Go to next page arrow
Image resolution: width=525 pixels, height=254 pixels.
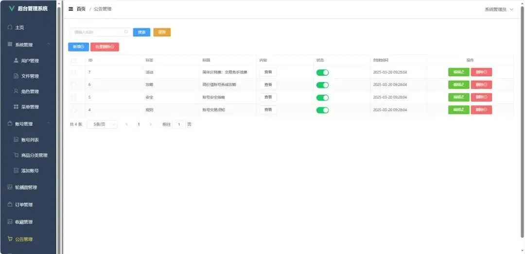click(x=151, y=124)
